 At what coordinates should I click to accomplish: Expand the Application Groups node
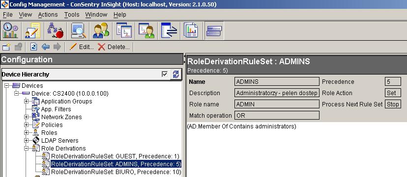[26, 101]
